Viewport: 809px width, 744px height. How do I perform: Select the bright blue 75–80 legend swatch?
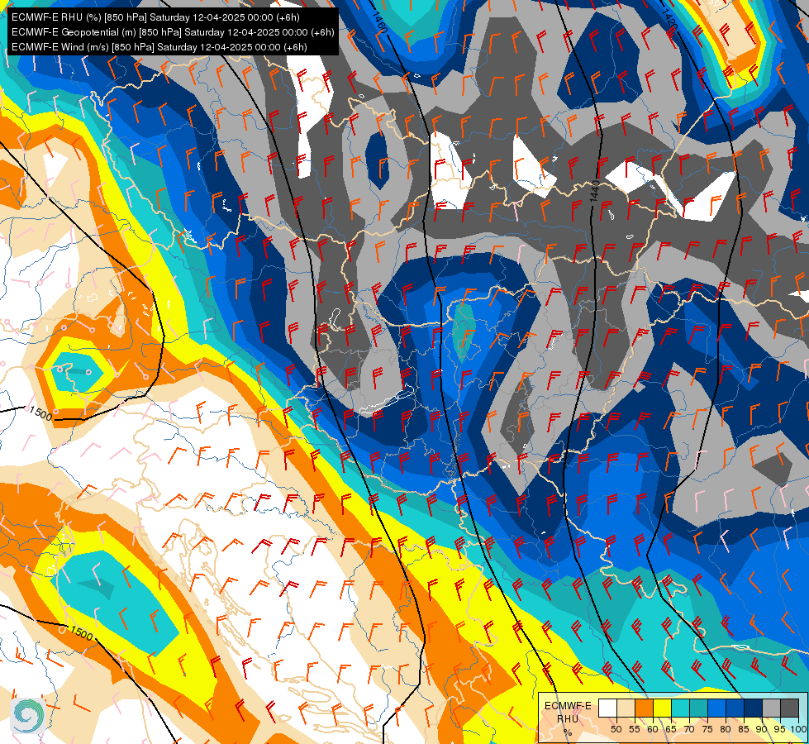716,708
